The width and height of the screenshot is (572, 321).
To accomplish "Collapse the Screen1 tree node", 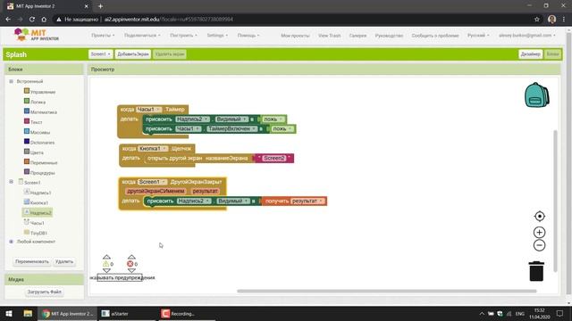I will pyautogui.click(x=11, y=181).
